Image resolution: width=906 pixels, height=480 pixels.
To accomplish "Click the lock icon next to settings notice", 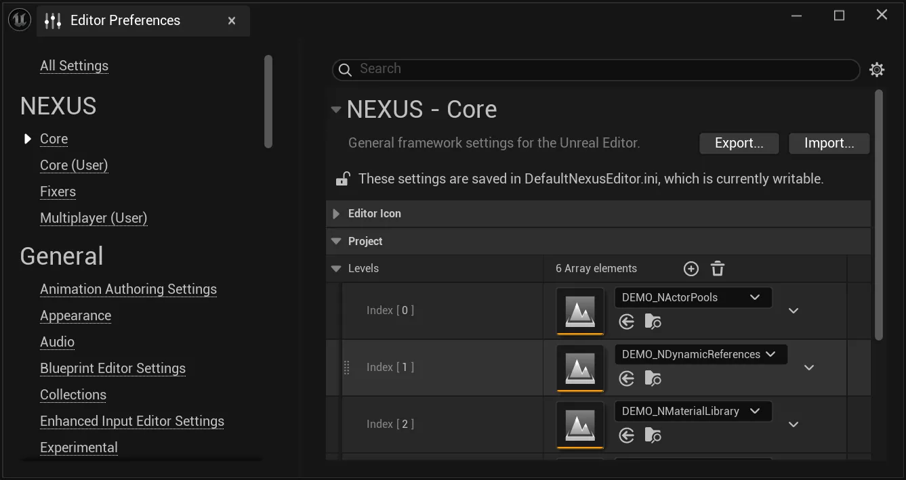I will [x=343, y=178].
